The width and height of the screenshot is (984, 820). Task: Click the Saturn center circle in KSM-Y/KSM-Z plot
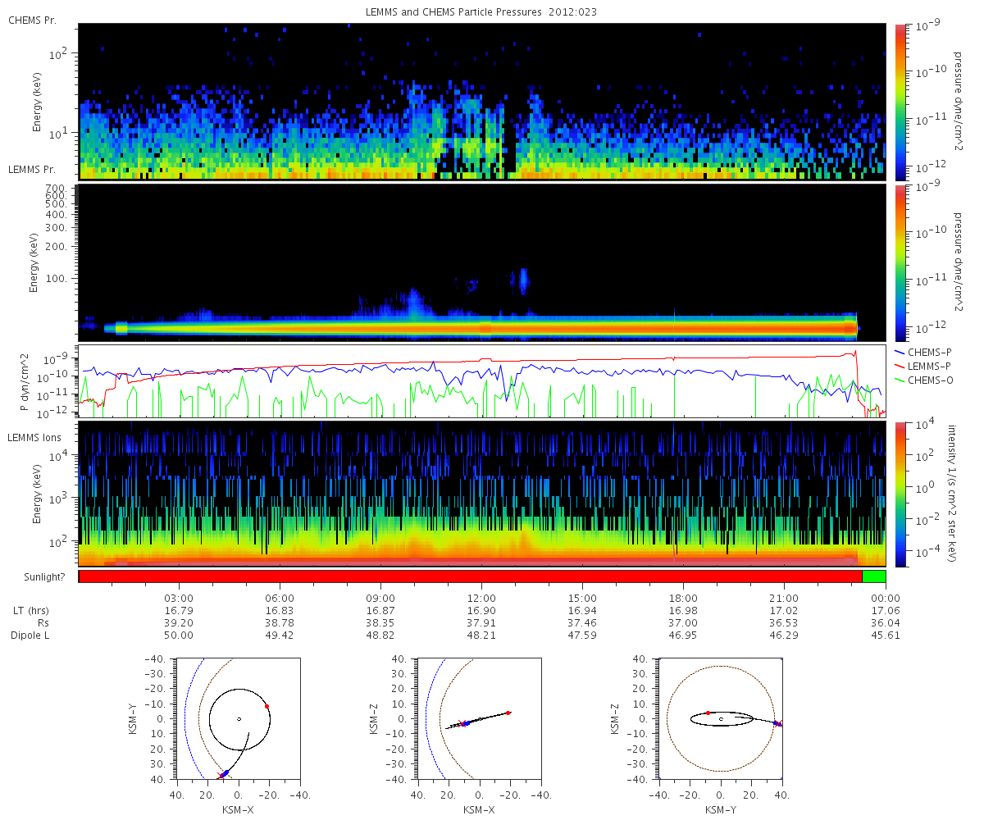(721, 718)
